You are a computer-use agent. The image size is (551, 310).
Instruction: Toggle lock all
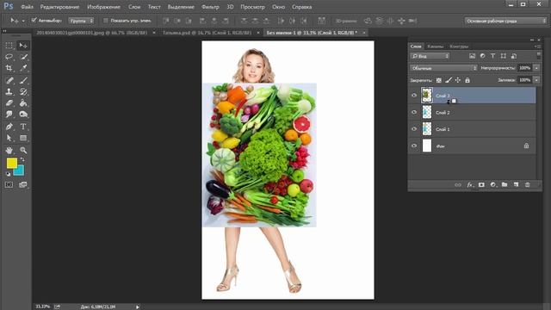point(467,80)
